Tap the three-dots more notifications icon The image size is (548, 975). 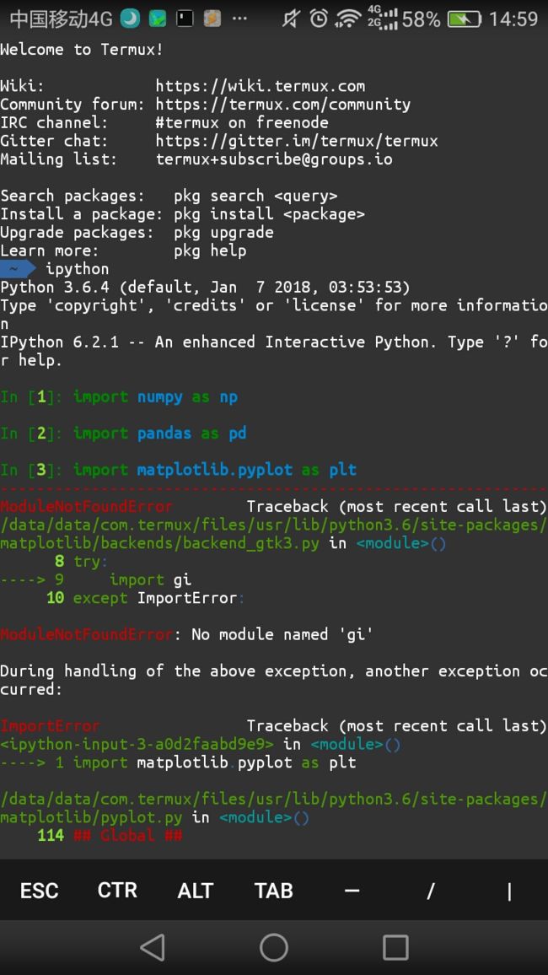tap(239, 19)
